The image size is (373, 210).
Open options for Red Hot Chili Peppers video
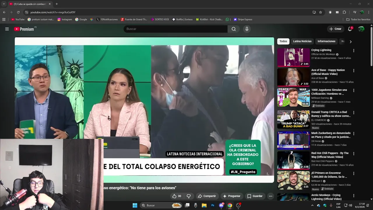point(354,153)
